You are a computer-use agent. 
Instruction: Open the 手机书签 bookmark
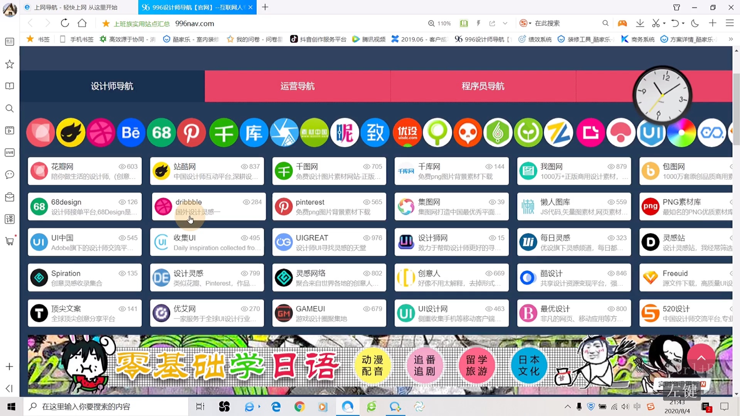(77, 39)
